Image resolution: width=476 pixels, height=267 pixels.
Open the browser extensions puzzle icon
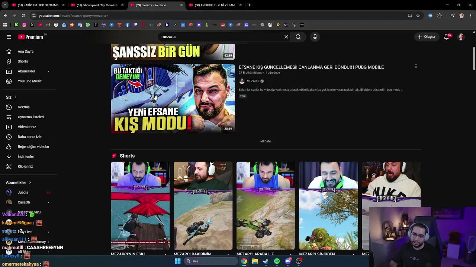(x=440, y=16)
